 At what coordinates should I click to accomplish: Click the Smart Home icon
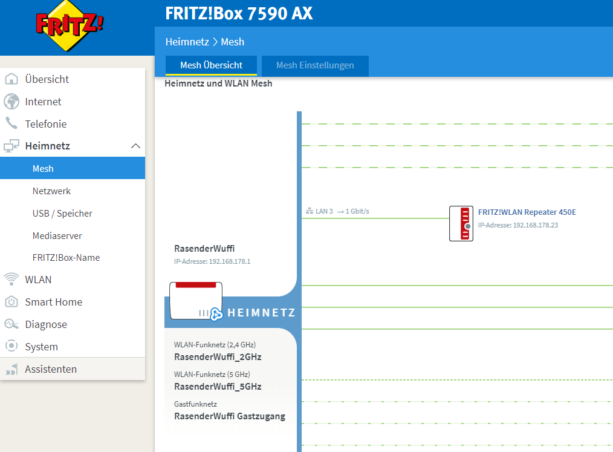pos(11,302)
